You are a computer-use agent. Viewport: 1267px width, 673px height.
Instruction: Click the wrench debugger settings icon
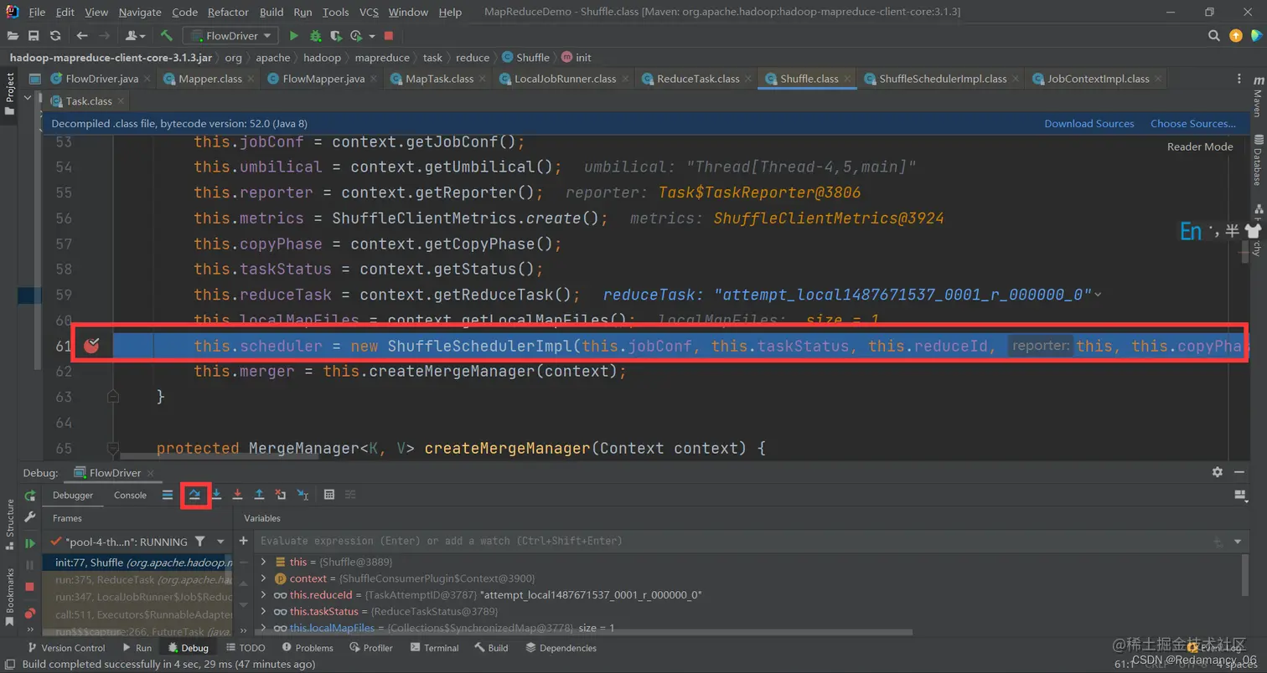(30, 517)
